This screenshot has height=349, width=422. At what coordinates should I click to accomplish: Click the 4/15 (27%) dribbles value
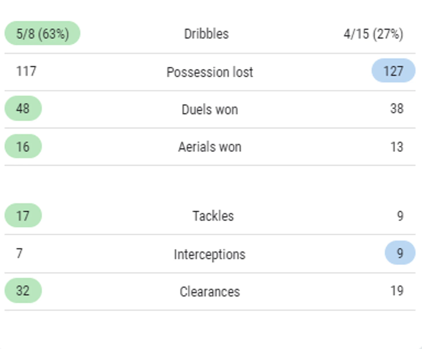pos(373,34)
